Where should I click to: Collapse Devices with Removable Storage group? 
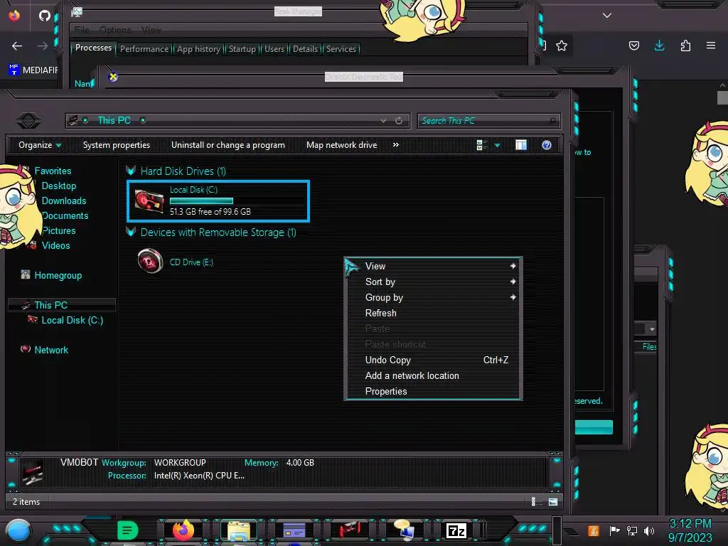(131, 232)
